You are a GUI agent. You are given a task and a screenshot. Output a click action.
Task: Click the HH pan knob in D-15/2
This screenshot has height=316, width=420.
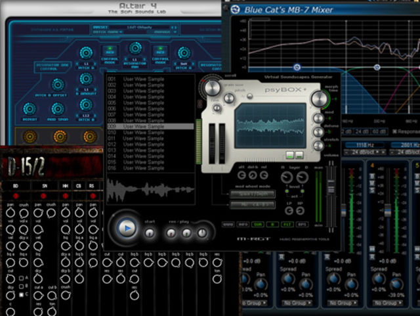pyautogui.click(x=66, y=213)
